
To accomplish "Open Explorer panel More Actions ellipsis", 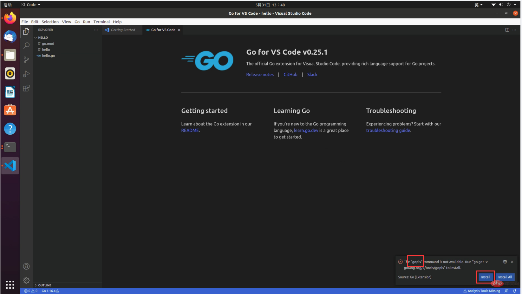I will [x=96, y=30].
